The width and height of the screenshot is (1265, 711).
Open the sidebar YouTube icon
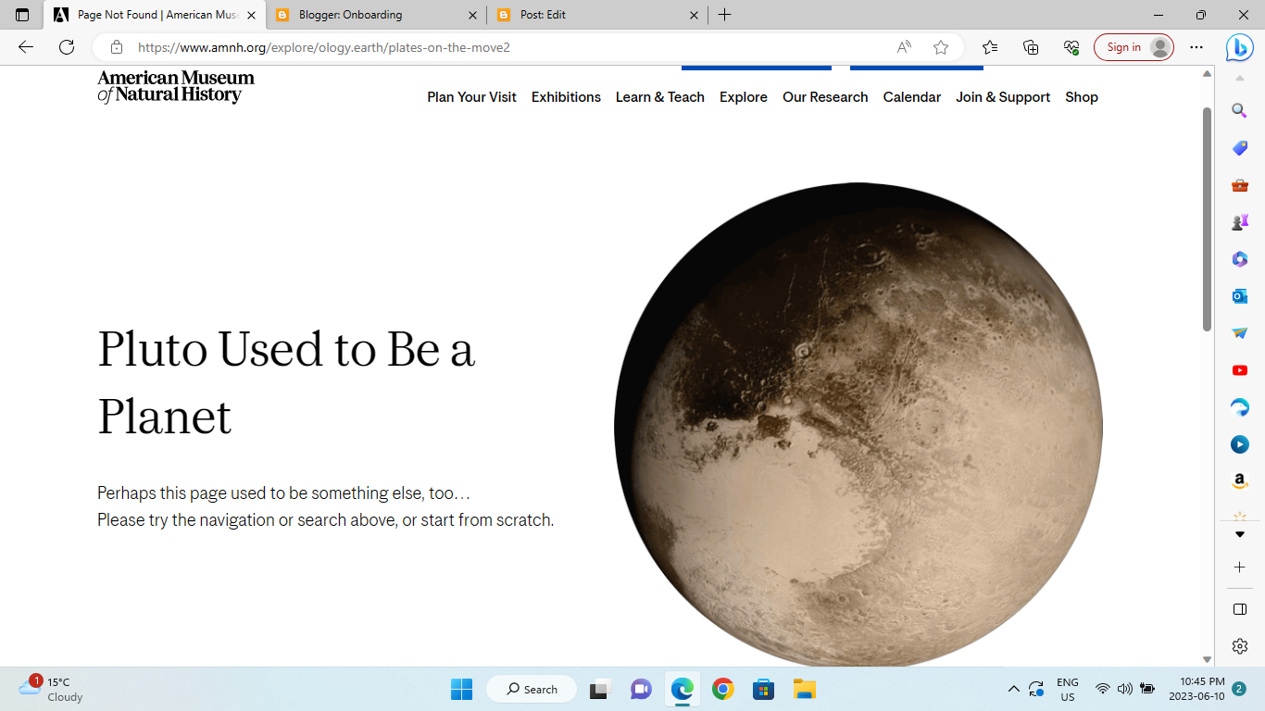1240,370
